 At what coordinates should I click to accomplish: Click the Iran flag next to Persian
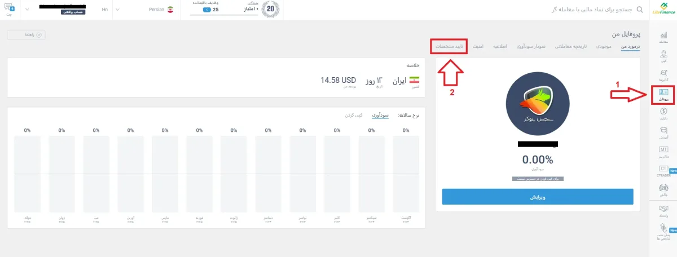170,10
